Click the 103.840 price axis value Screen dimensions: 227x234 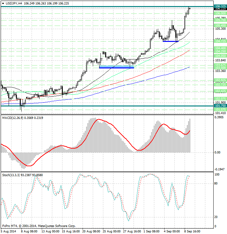coord(220,60)
